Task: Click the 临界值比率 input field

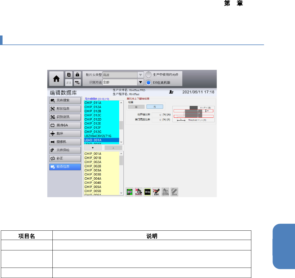Action: click(157, 115)
